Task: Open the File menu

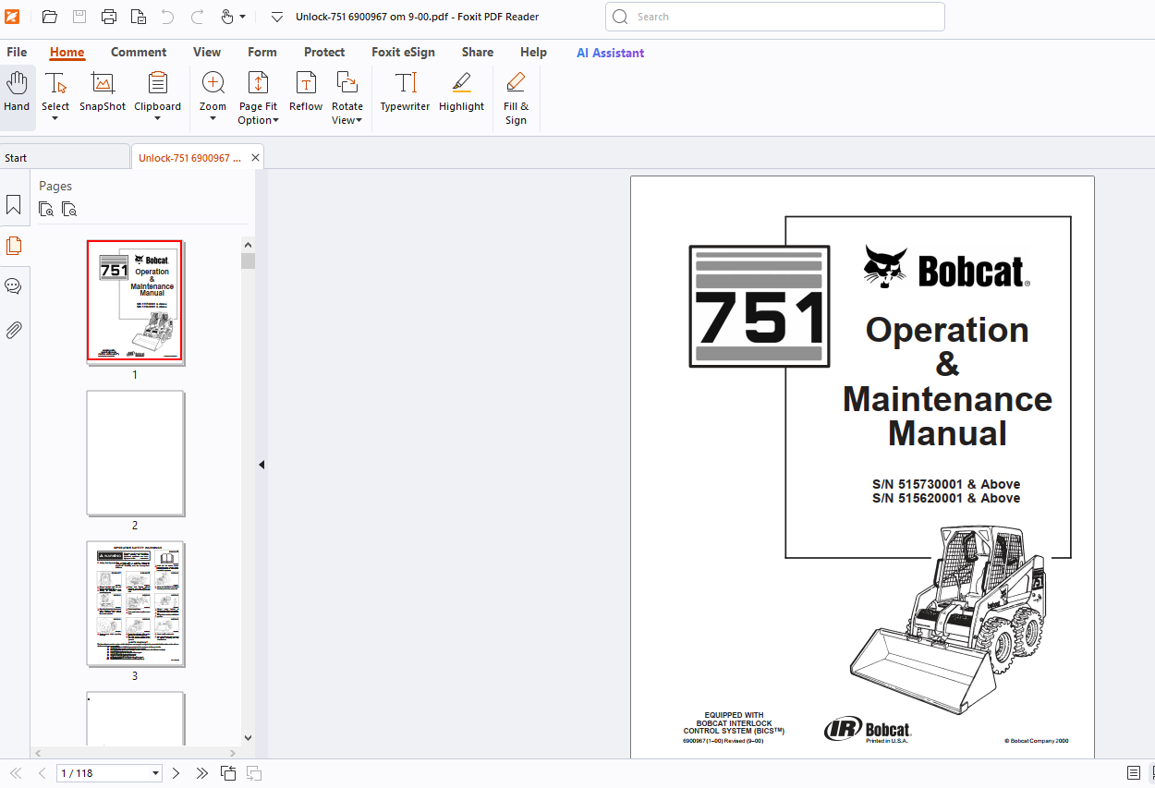Action: point(17,53)
